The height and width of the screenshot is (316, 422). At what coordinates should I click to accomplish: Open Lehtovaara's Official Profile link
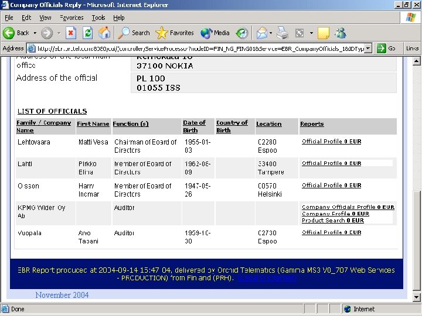(x=331, y=142)
